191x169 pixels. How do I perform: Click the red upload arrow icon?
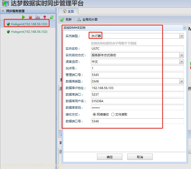[45, 17]
